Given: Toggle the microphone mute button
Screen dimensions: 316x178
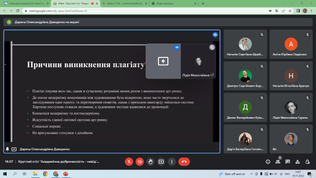Looking at the screenshot, I should [x=129, y=162].
